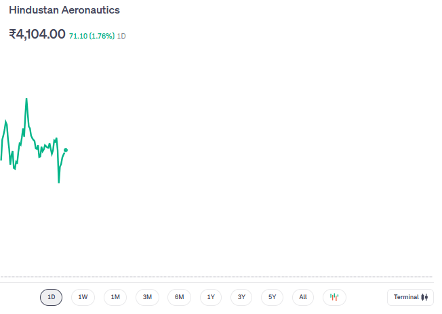Click the Hindustan Aeronautics stock title
Viewport: 442px width, 314px height.
[x=64, y=11]
